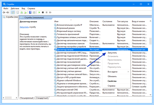Click the services list scroll up arrow
The image size is (154, 105).
[150, 21]
